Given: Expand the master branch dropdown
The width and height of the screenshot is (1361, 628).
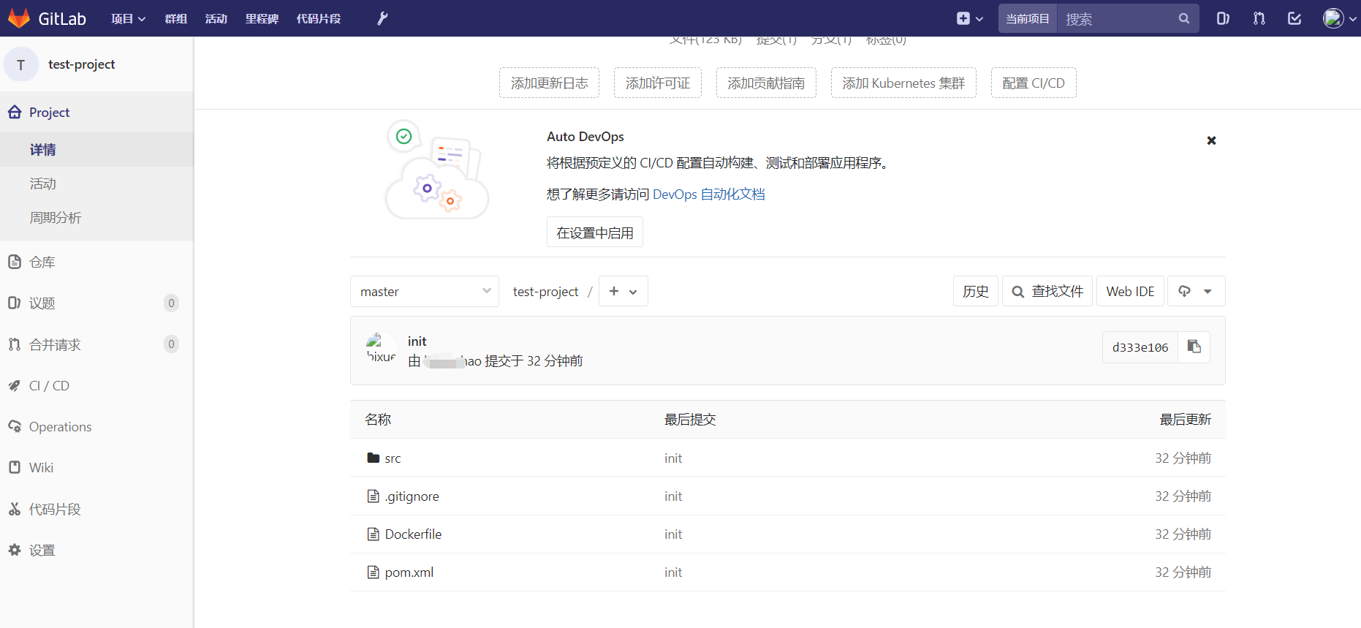Looking at the screenshot, I should pyautogui.click(x=425, y=291).
